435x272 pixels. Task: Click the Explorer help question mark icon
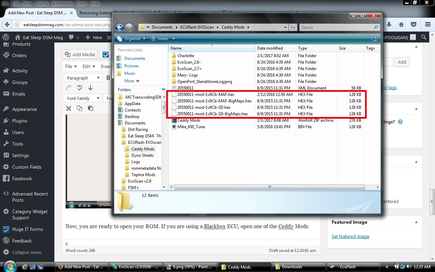(x=375, y=39)
